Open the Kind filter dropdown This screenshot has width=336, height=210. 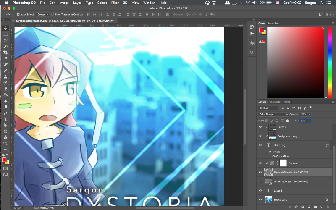click(x=268, y=108)
